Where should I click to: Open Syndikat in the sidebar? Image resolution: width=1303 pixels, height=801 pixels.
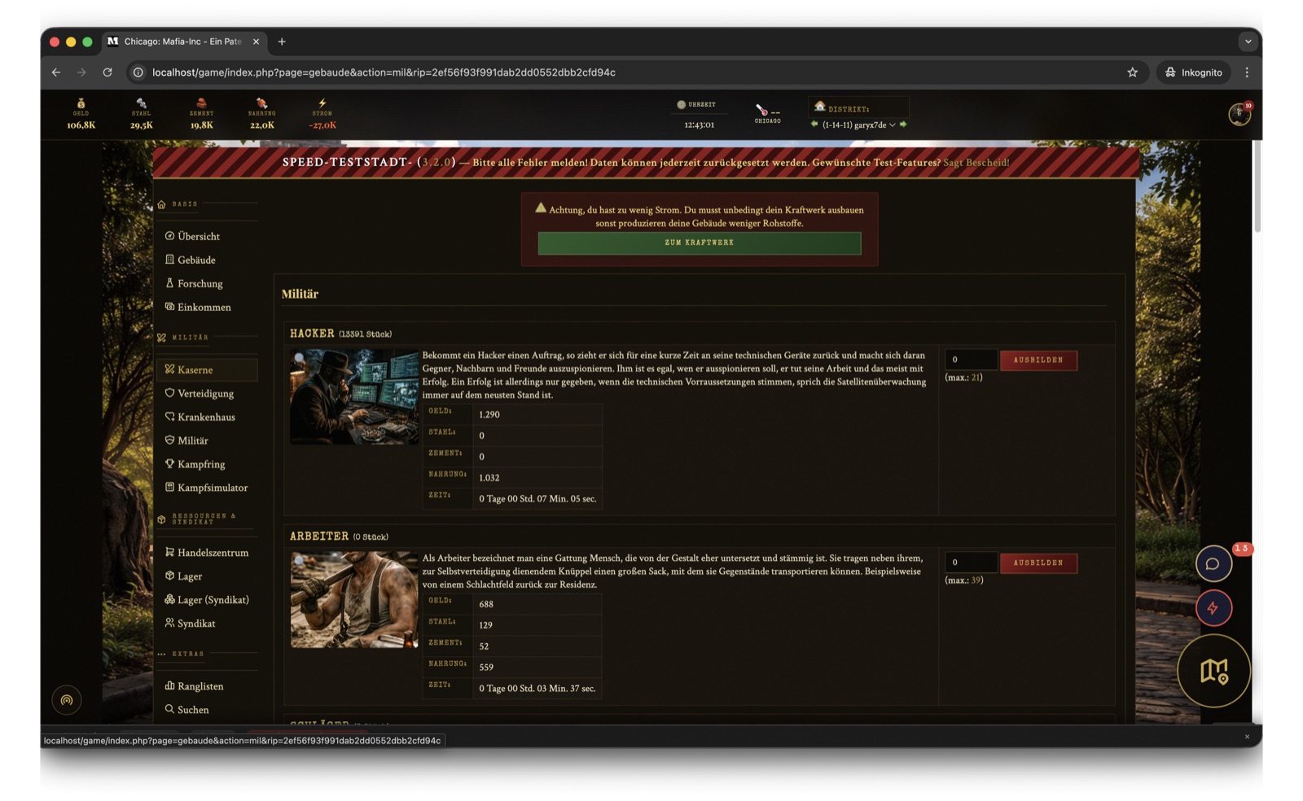196,624
